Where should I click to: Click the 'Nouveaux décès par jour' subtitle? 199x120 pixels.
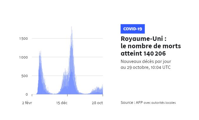(x=146, y=61)
